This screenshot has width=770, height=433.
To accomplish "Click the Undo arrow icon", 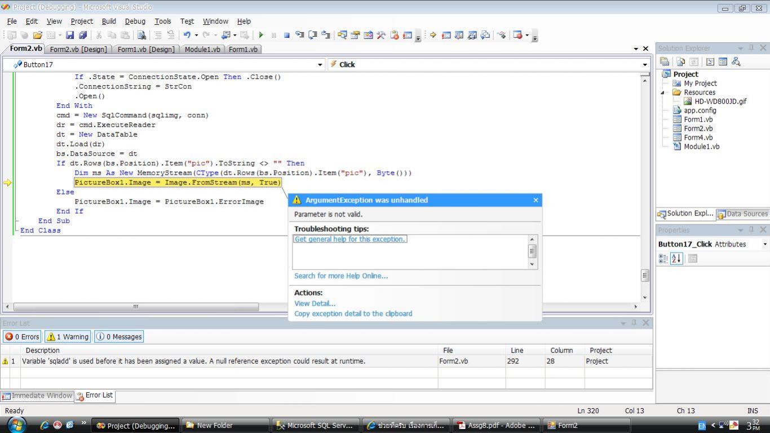I will coord(187,35).
